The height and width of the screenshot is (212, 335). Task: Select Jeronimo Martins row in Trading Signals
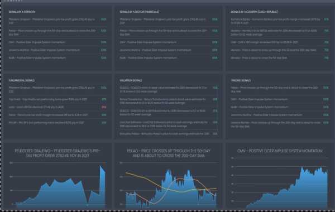[280, 115]
